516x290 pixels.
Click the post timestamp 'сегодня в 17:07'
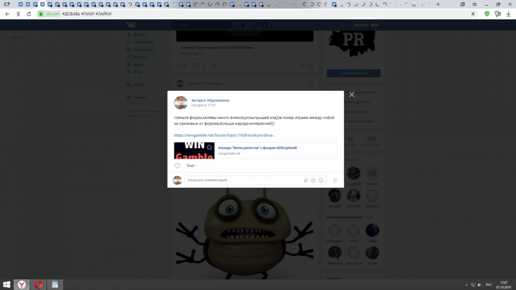coord(203,106)
